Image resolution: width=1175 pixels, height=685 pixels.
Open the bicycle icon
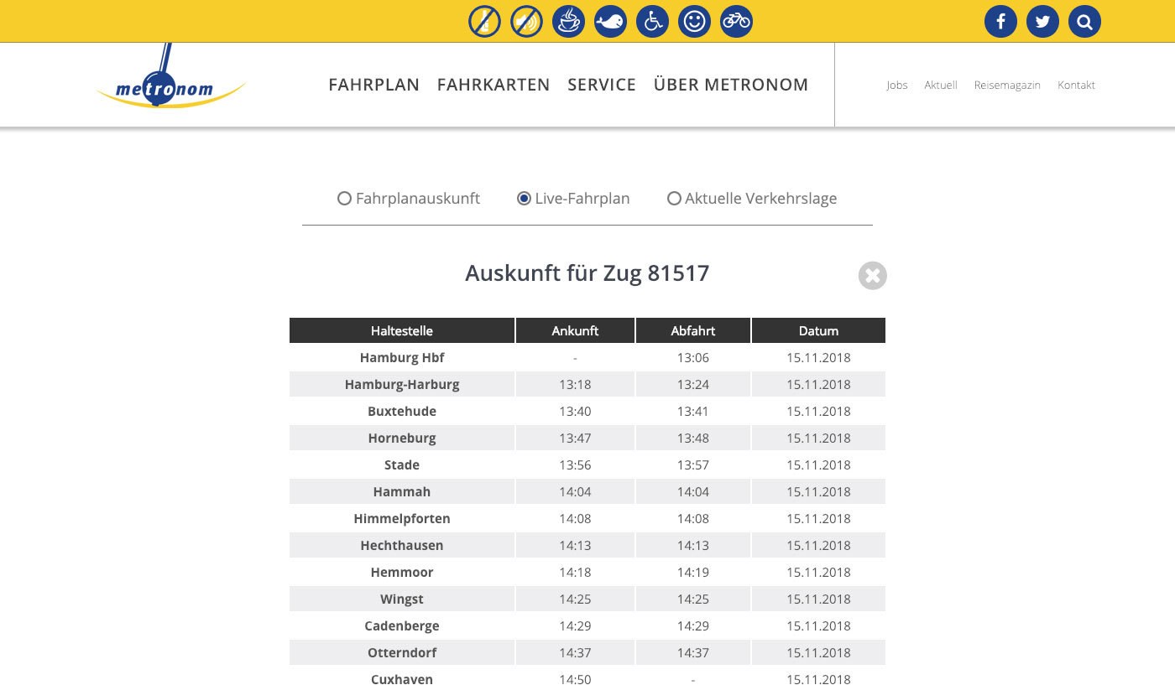click(x=736, y=21)
